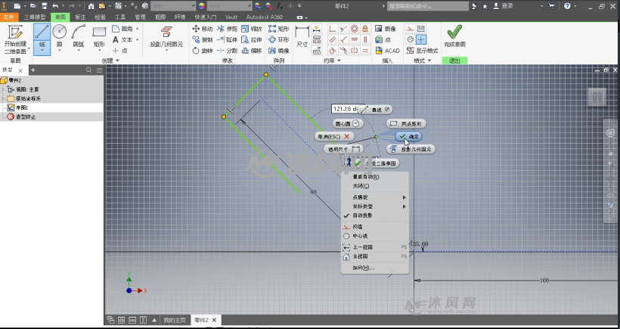
Task: Click the 投影几何图元 ribbon icon
Action: (166, 32)
